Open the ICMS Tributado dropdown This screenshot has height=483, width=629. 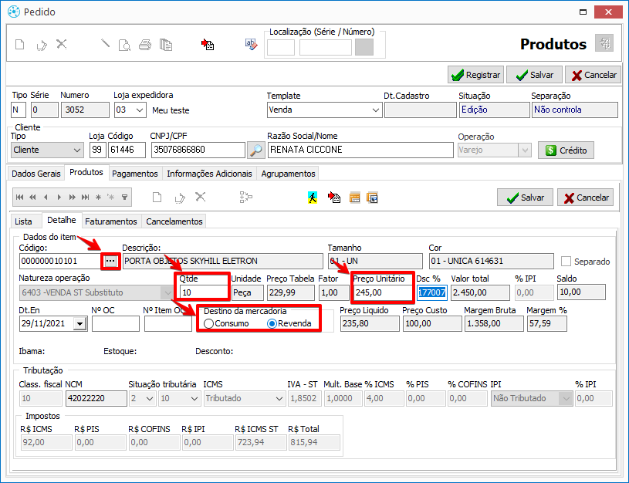point(279,399)
